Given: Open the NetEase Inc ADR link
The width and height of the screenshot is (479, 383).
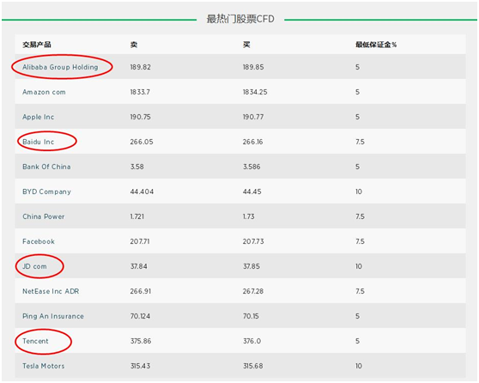Looking at the screenshot, I should click(51, 291).
